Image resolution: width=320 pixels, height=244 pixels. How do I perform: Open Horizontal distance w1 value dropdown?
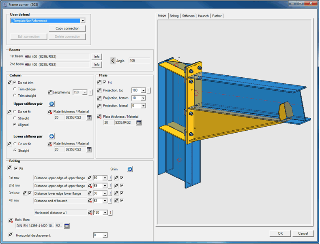coord(105,212)
